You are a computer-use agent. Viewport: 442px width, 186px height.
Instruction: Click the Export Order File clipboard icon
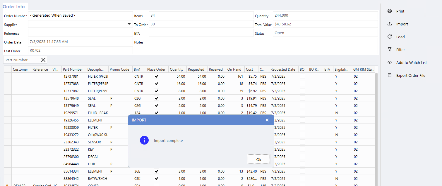[x=390, y=75]
